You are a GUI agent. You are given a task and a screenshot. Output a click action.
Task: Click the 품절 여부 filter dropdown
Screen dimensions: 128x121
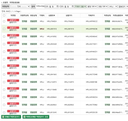click(92, 7)
